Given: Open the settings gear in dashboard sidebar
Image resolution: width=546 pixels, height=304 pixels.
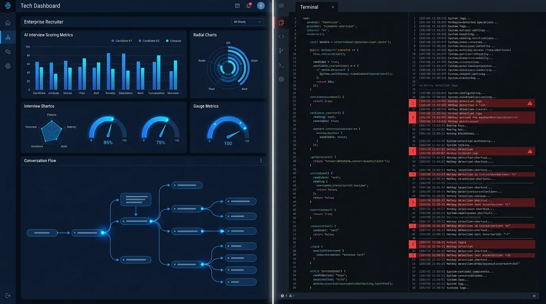Looking at the screenshot, I should click(x=8, y=66).
